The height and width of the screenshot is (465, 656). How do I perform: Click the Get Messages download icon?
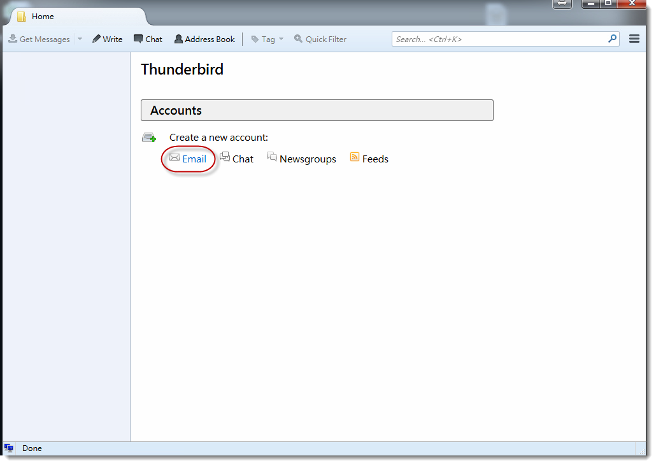click(x=13, y=39)
